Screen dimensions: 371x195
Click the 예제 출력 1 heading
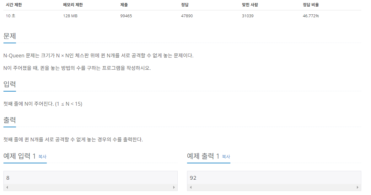(x=203, y=156)
